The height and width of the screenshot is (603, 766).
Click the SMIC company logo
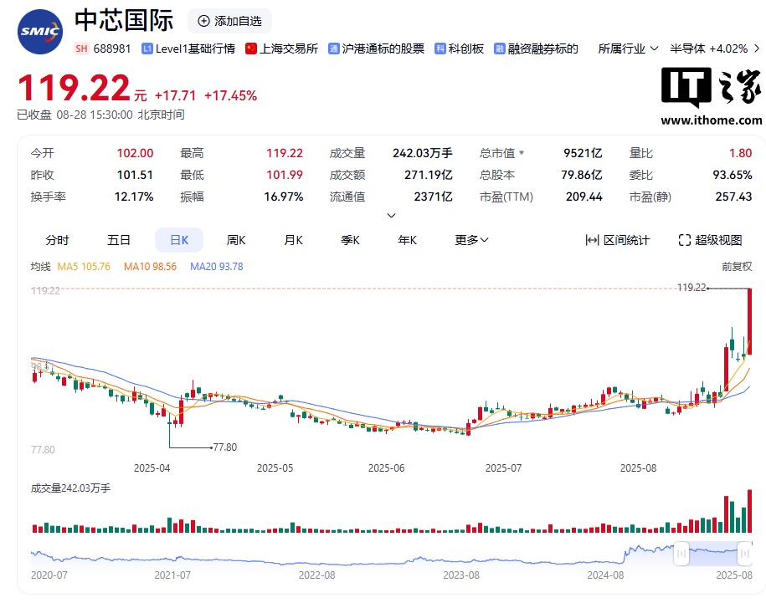point(39,33)
